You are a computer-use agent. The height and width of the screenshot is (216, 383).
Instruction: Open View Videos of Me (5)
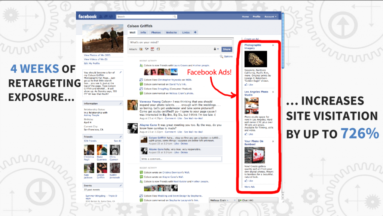[96, 59]
